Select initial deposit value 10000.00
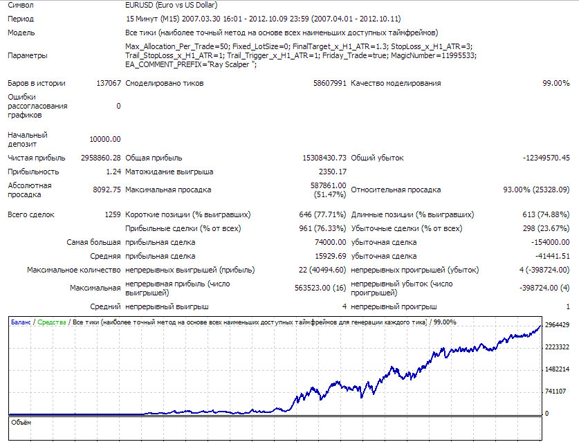This screenshot has height=442, width=579. point(105,139)
